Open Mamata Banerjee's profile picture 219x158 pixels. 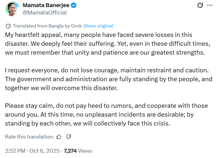coord(12,9)
